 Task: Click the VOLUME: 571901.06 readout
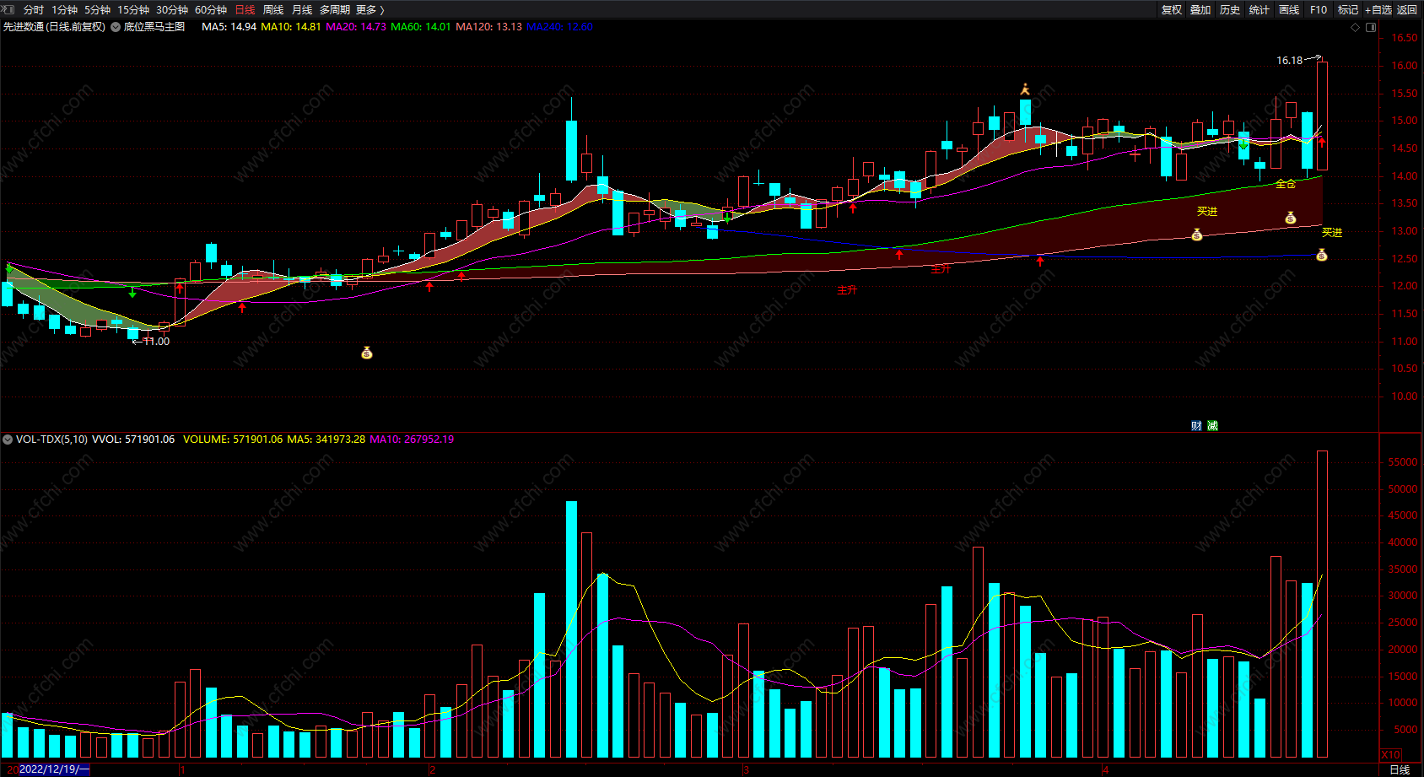tap(233, 440)
